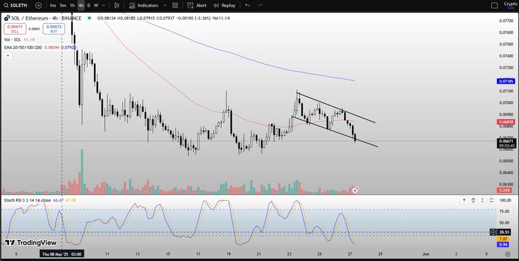Image resolution: width=519 pixels, height=261 pixels.
Task: Click the plus icon beside 28.93 level
Action: pyautogui.click(x=493, y=232)
